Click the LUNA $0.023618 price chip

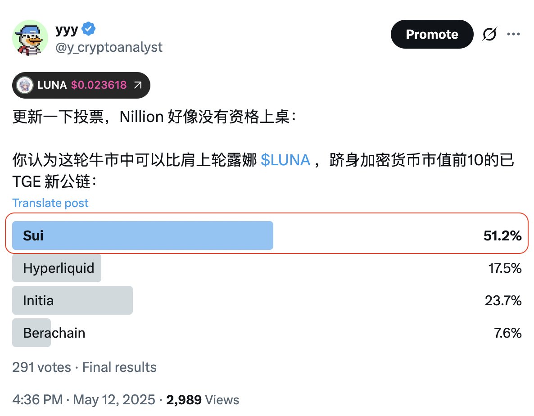point(81,85)
